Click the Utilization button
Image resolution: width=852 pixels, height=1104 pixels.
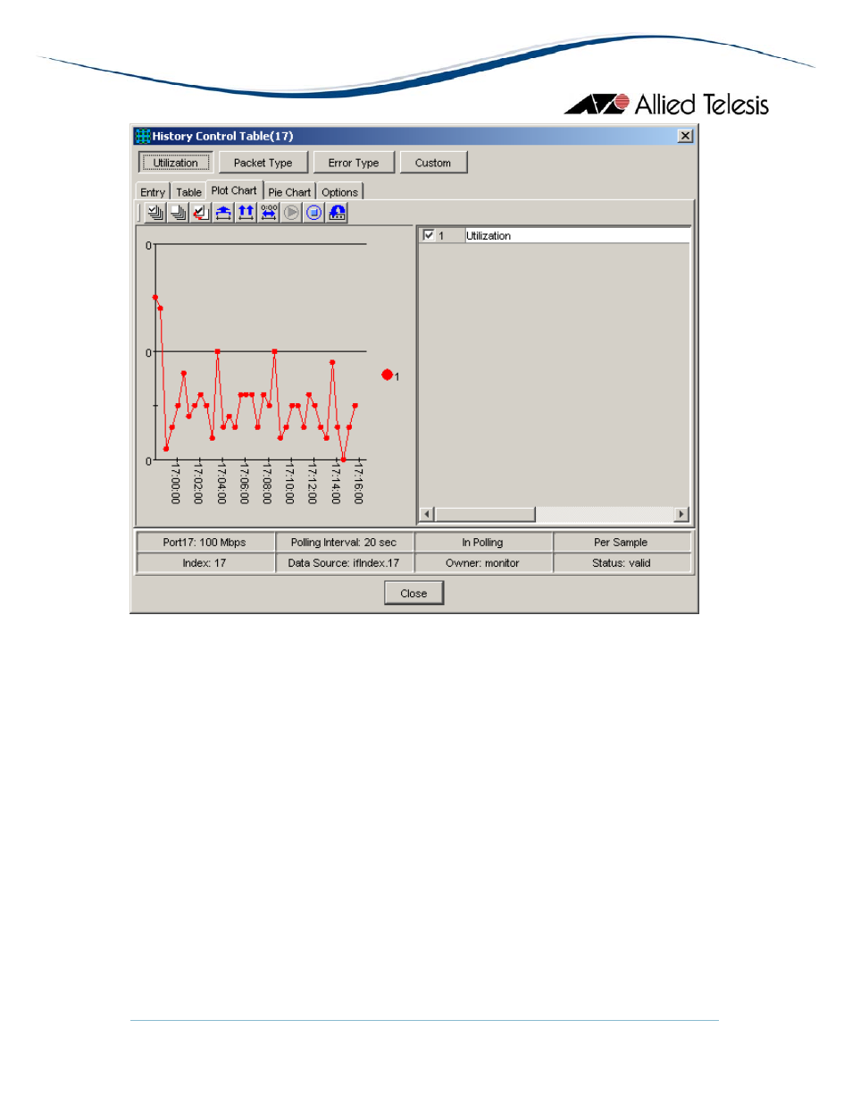[x=175, y=163]
